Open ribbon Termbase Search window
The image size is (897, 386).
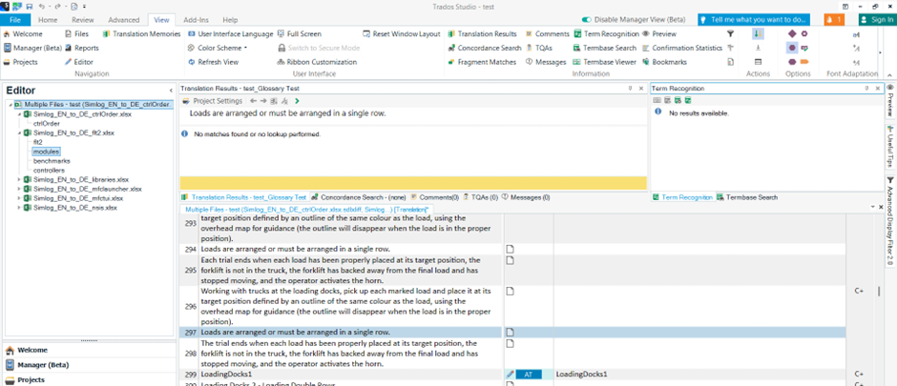pyautogui.click(x=605, y=48)
